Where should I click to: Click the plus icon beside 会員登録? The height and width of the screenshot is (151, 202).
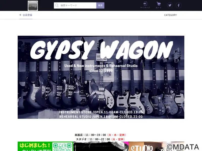20,15
